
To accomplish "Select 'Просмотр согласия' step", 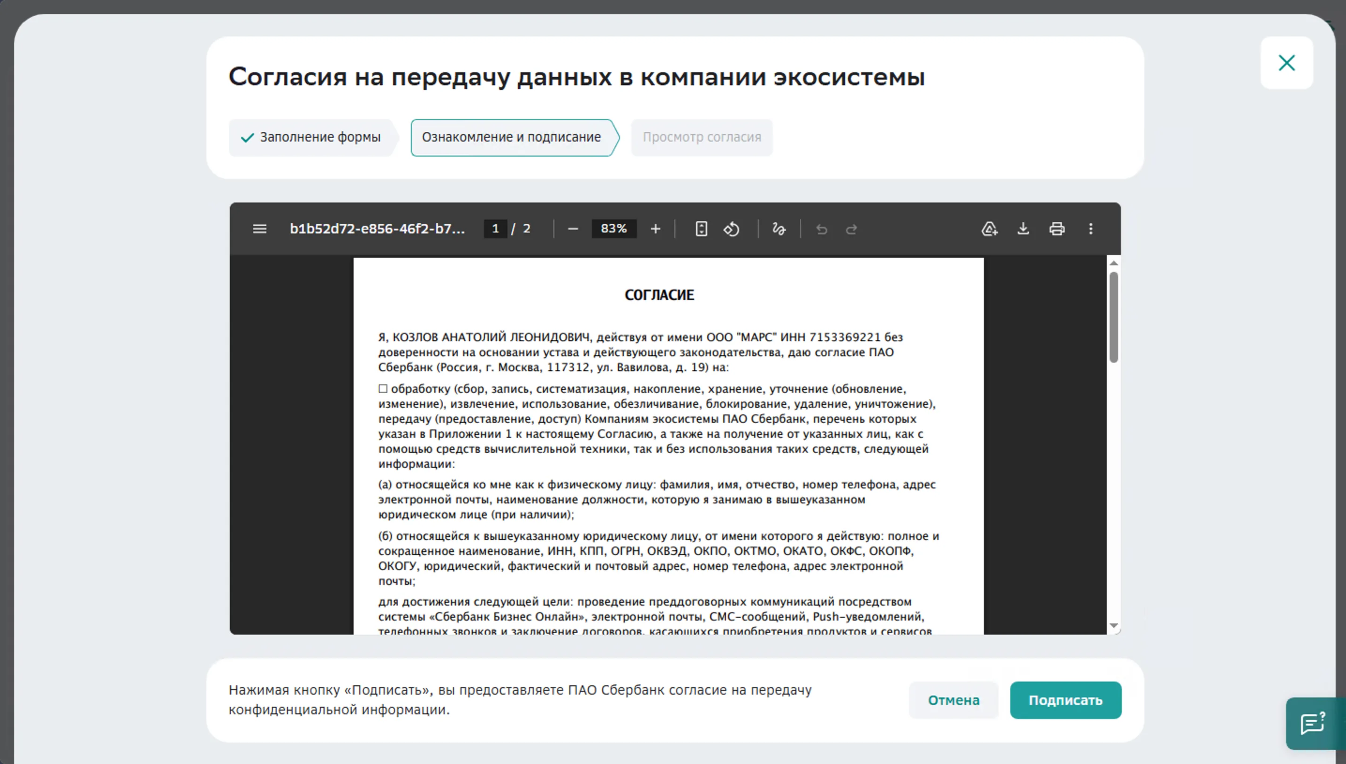I will pyautogui.click(x=702, y=137).
